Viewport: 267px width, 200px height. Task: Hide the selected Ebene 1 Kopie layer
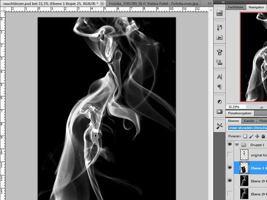point(230,168)
